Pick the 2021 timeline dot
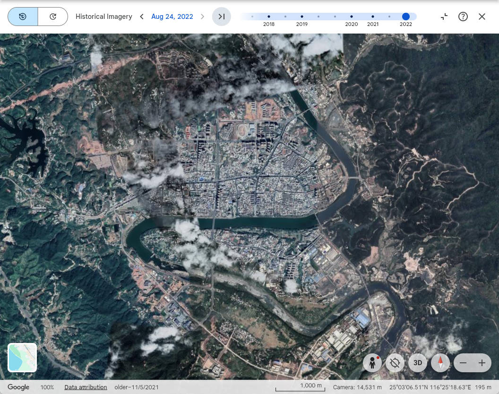Image resolution: width=499 pixels, height=394 pixels. click(x=373, y=17)
